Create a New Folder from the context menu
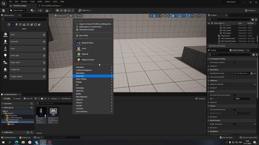 coord(93,35)
